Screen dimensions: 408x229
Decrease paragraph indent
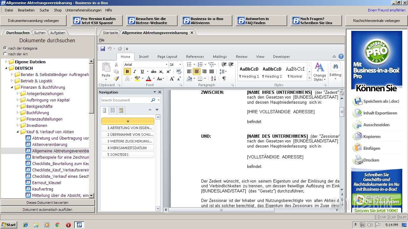224,65
